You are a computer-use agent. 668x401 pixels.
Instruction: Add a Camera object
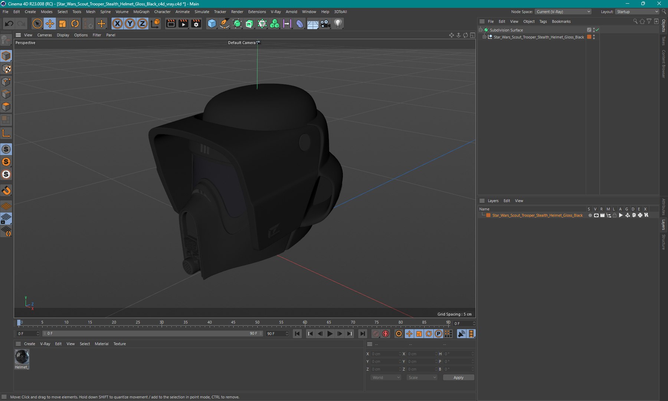point(325,24)
